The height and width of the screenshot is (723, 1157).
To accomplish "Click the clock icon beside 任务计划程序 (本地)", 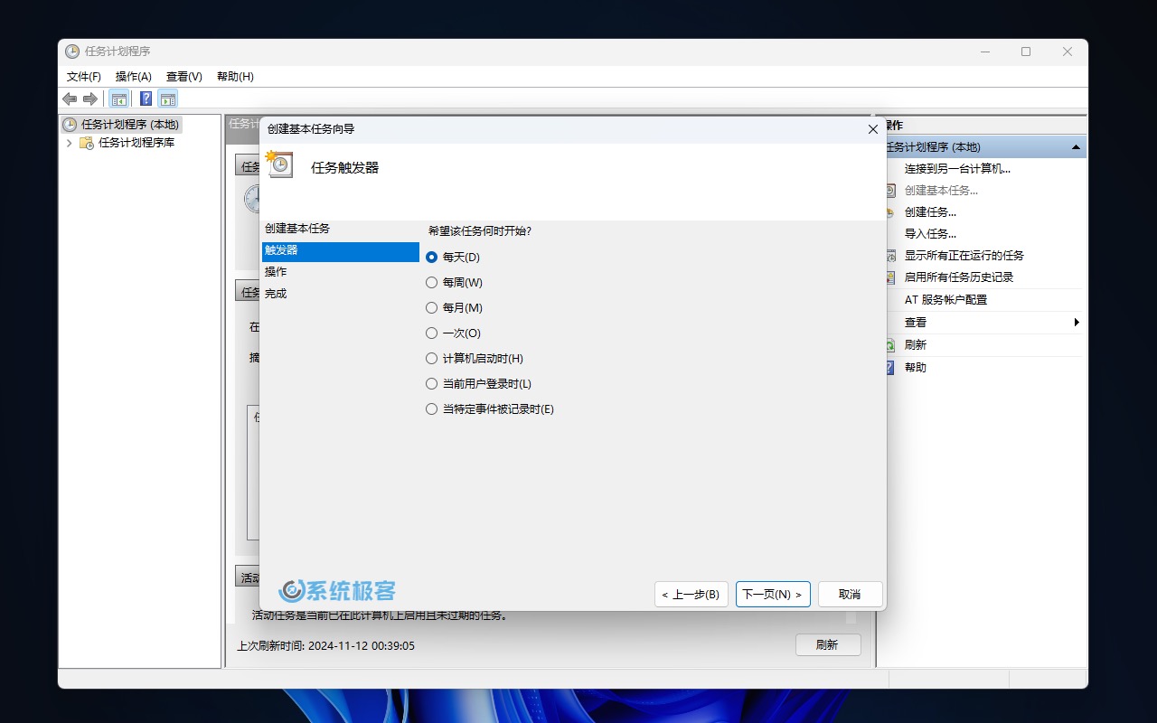I will (x=70, y=125).
